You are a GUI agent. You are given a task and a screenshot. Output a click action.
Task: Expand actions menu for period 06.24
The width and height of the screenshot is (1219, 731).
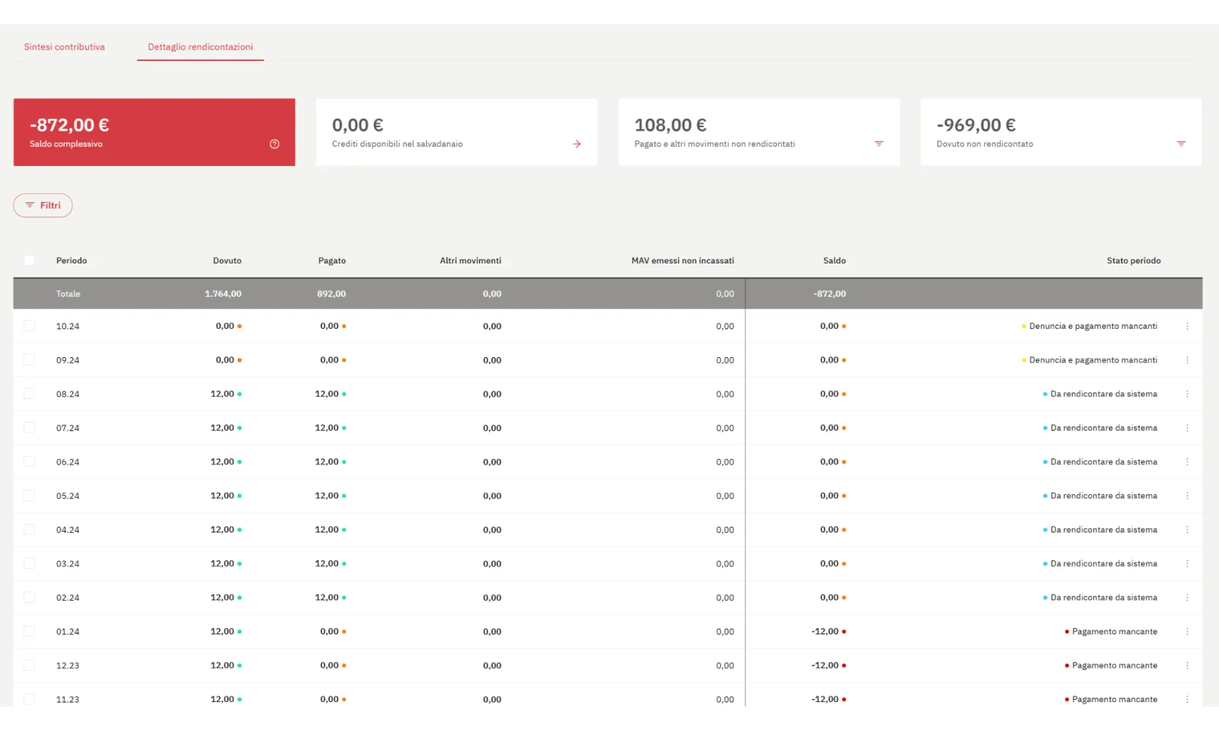pyautogui.click(x=1187, y=462)
